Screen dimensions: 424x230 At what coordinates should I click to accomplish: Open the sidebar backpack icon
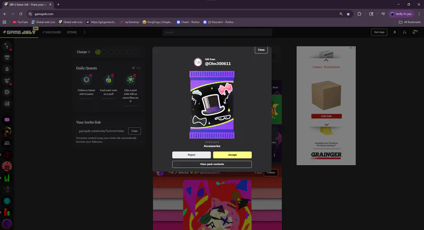click(x=7, y=69)
